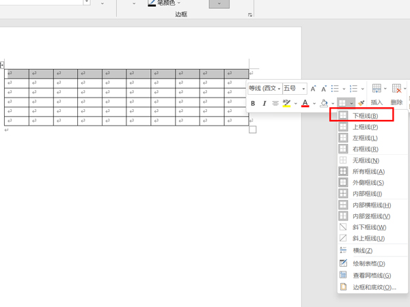Toggle italic formatting in mini toolbar
This screenshot has height=307, width=410.
tap(264, 104)
